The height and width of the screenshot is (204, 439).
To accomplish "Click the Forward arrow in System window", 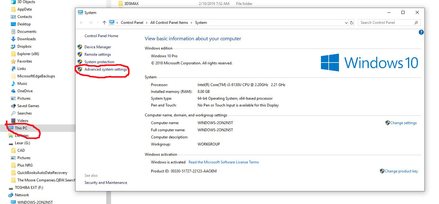I will pos(91,23).
